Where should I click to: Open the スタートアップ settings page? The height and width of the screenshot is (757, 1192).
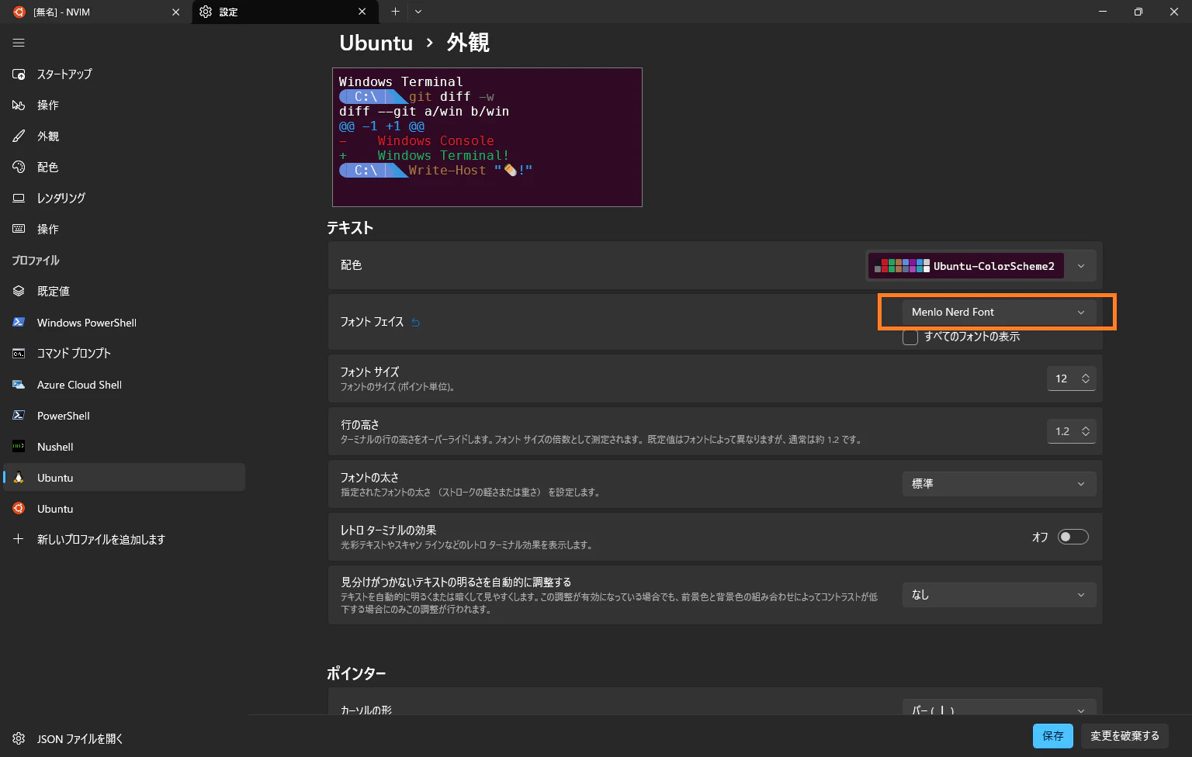click(124, 74)
